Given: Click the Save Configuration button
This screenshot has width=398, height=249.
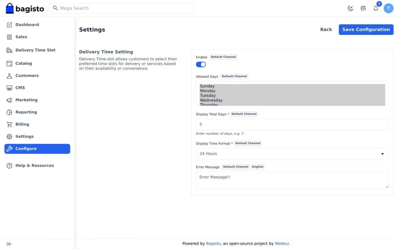Looking at the screenshot, I should point(366,30).
